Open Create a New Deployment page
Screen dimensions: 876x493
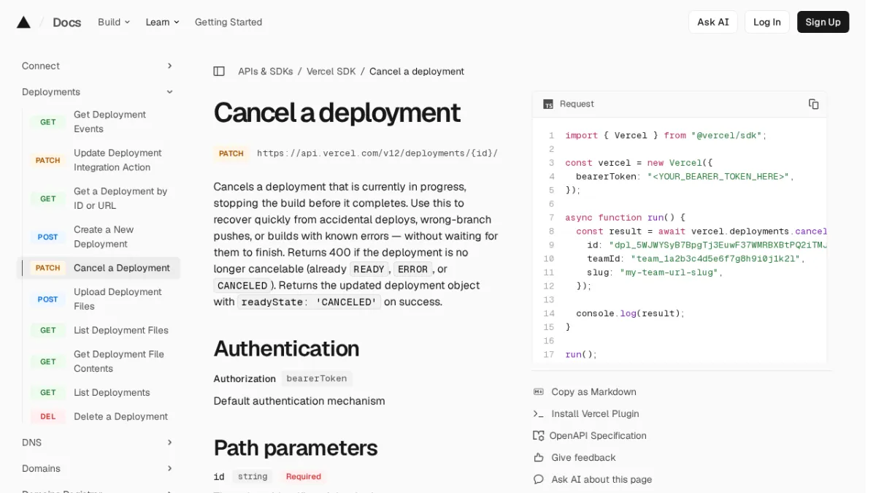104,237
